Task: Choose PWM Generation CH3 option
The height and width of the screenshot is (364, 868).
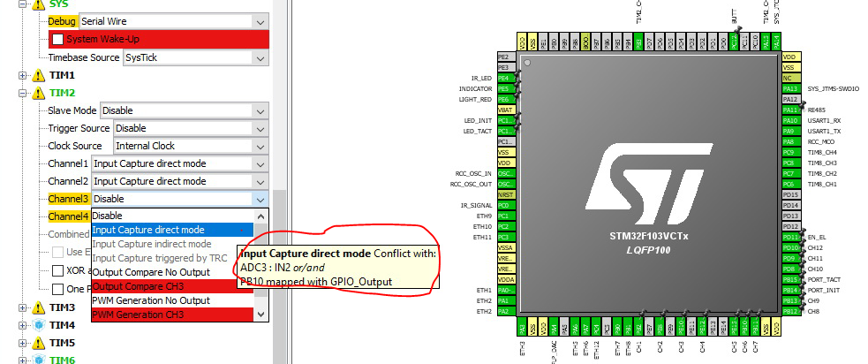Action: [x=172, y=315]
